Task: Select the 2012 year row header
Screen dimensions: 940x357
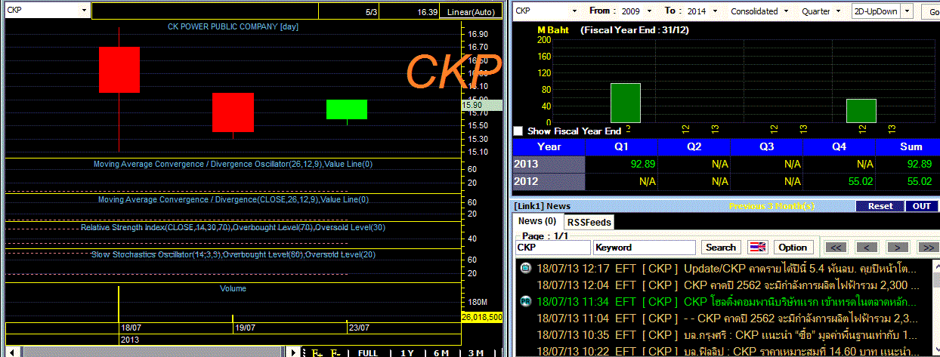Action: click(549, 182)
